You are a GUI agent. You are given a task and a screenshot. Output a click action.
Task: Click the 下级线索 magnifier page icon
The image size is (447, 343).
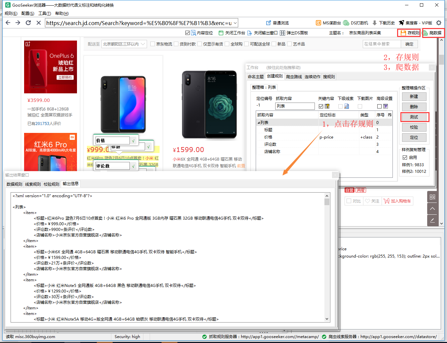coord(347,106)
